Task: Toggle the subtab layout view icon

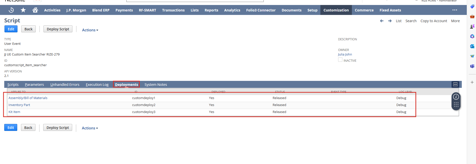Action: [455, 85]
